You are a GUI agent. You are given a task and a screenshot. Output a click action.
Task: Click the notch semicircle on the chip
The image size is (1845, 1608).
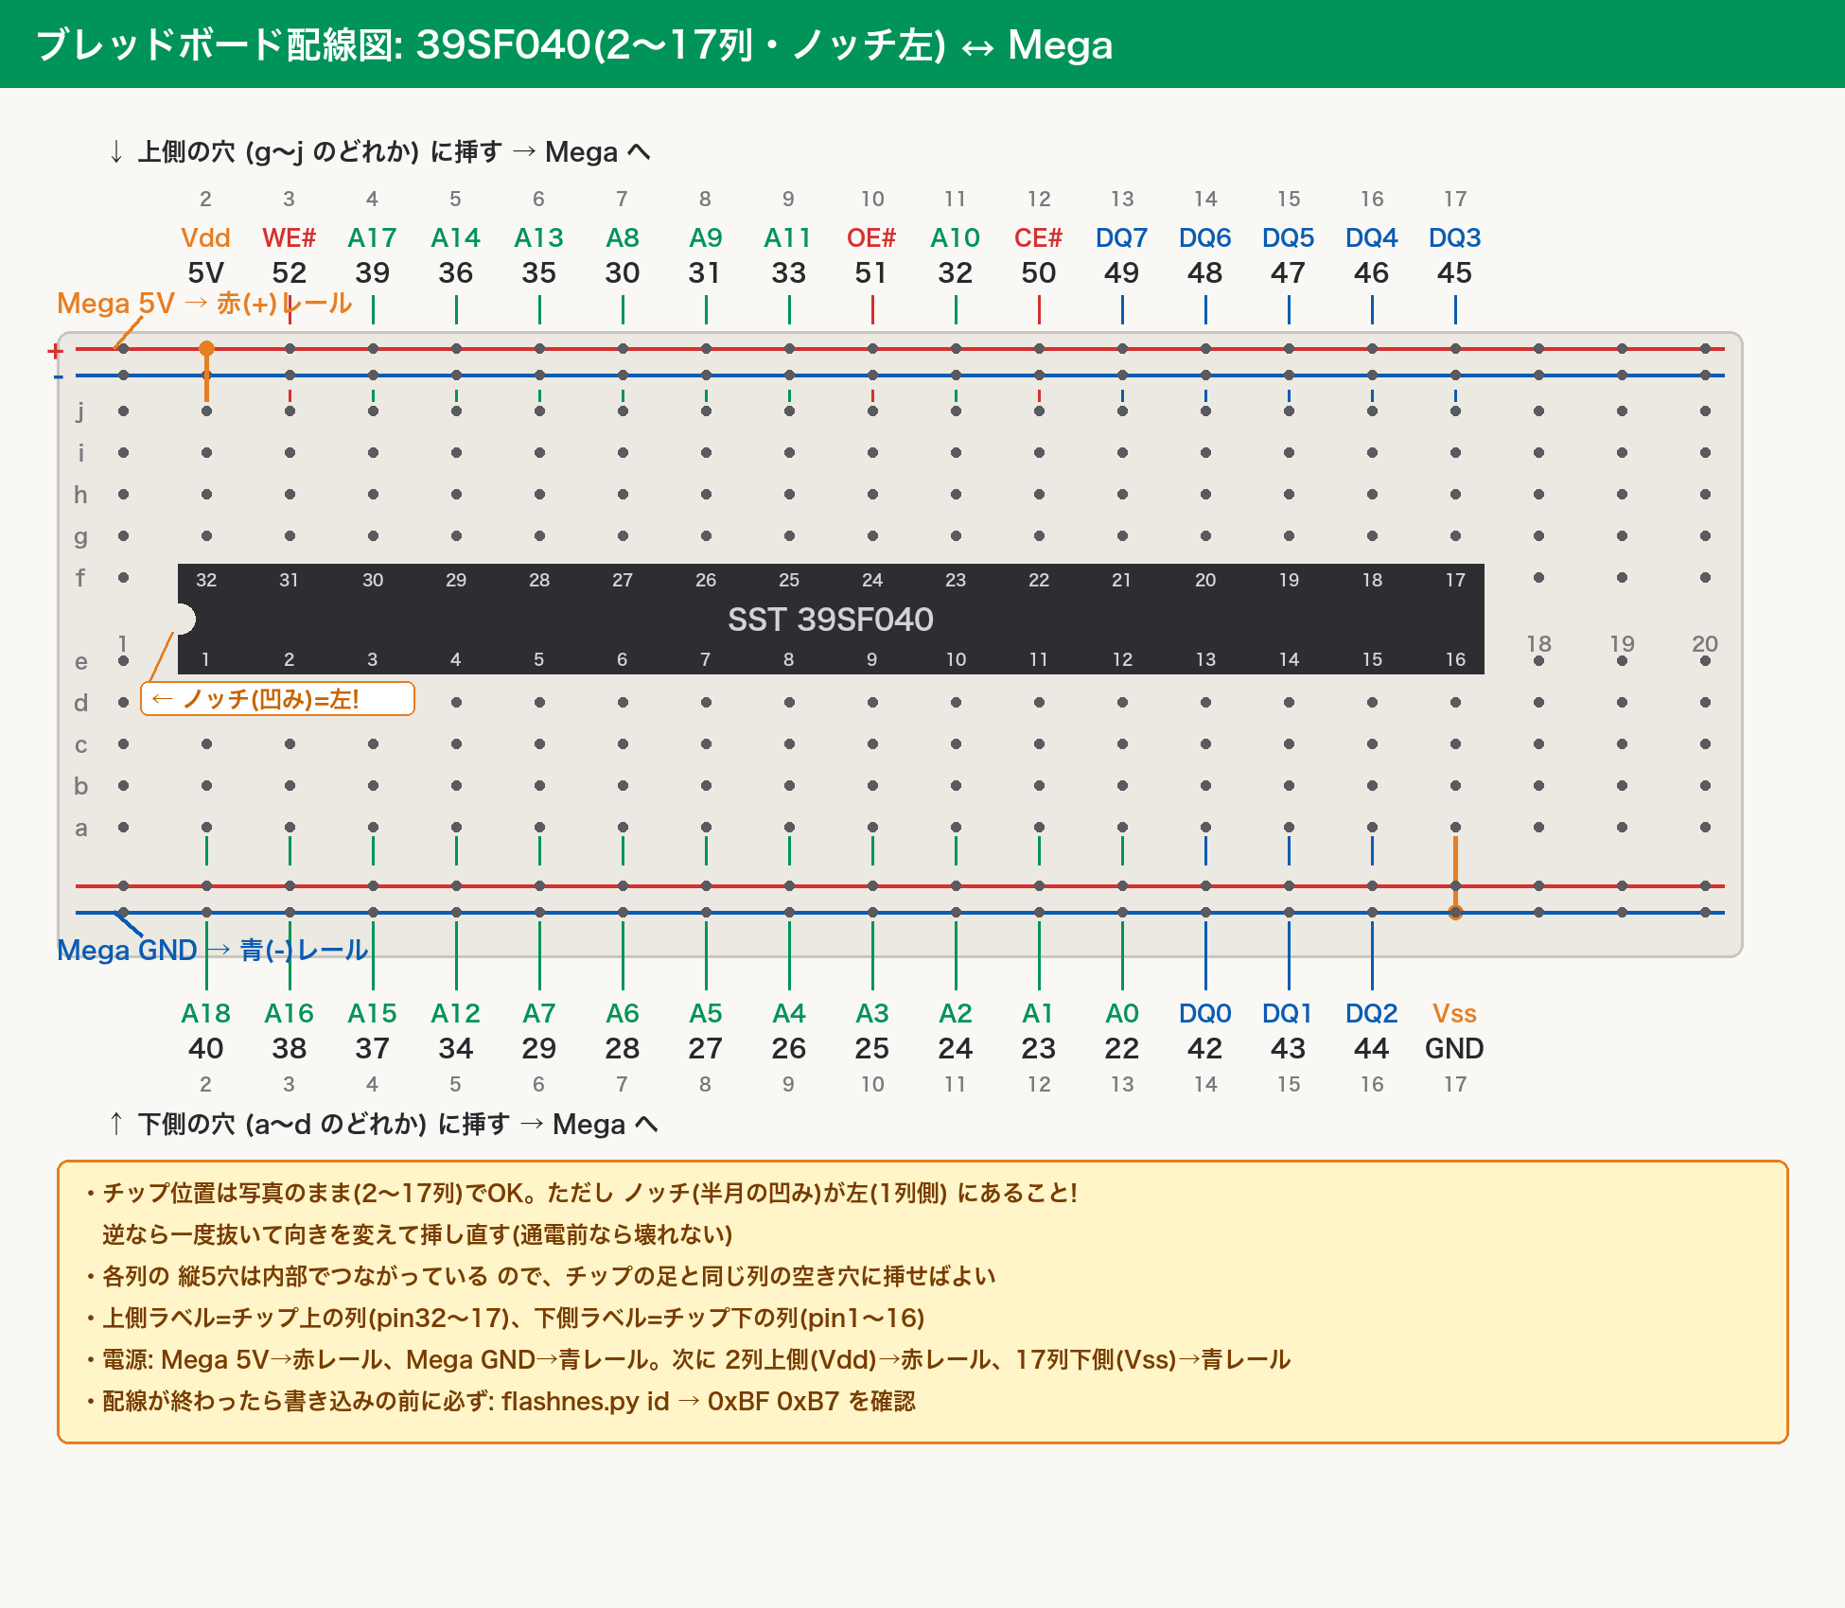tap(185, 620)
